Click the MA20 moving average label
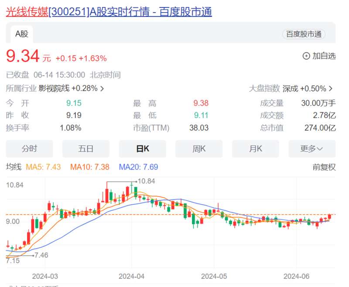 click(x=138, y=167)
